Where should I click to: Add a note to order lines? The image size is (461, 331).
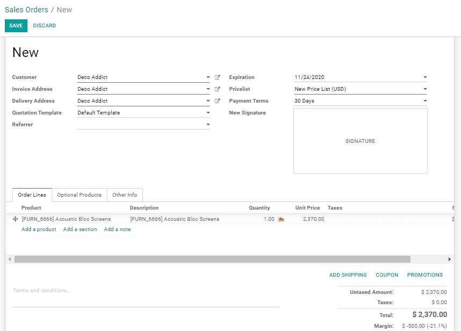(117, 229)
